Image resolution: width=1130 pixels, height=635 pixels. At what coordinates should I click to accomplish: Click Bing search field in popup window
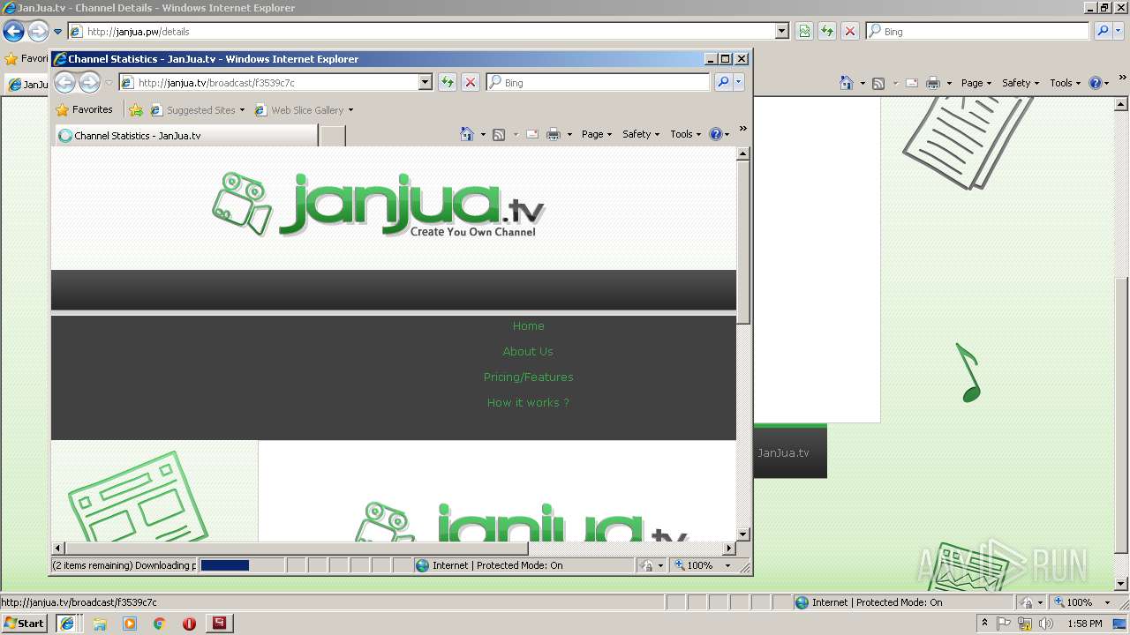(598, 83)
